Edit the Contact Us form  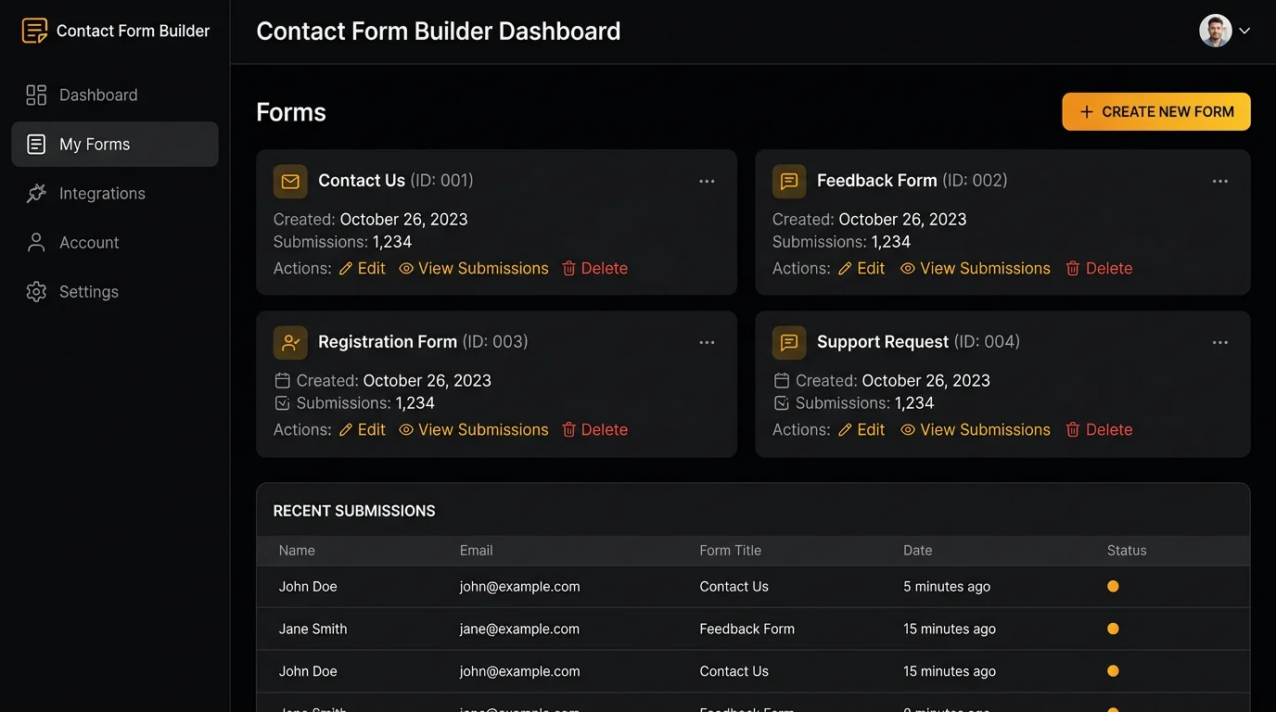pos(362,268)
